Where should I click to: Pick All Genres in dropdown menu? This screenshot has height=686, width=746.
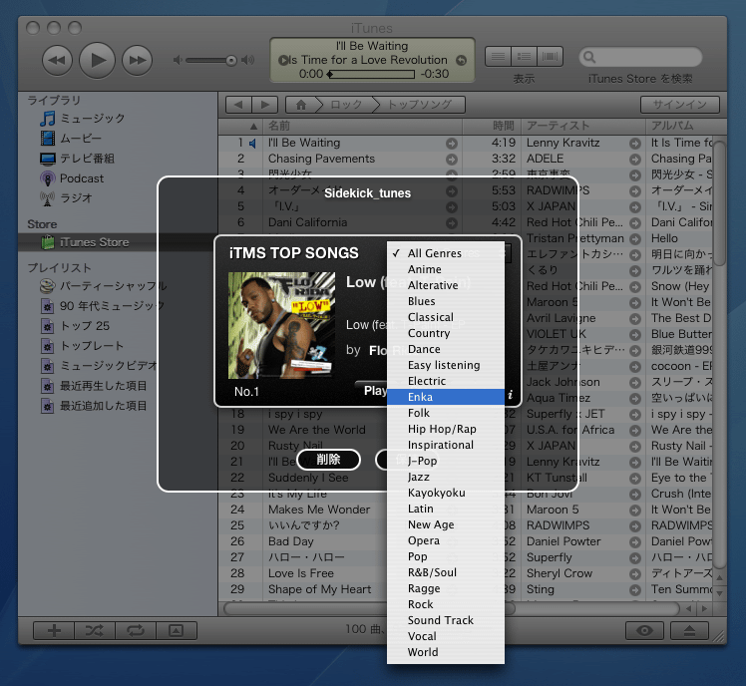point(434,253)
